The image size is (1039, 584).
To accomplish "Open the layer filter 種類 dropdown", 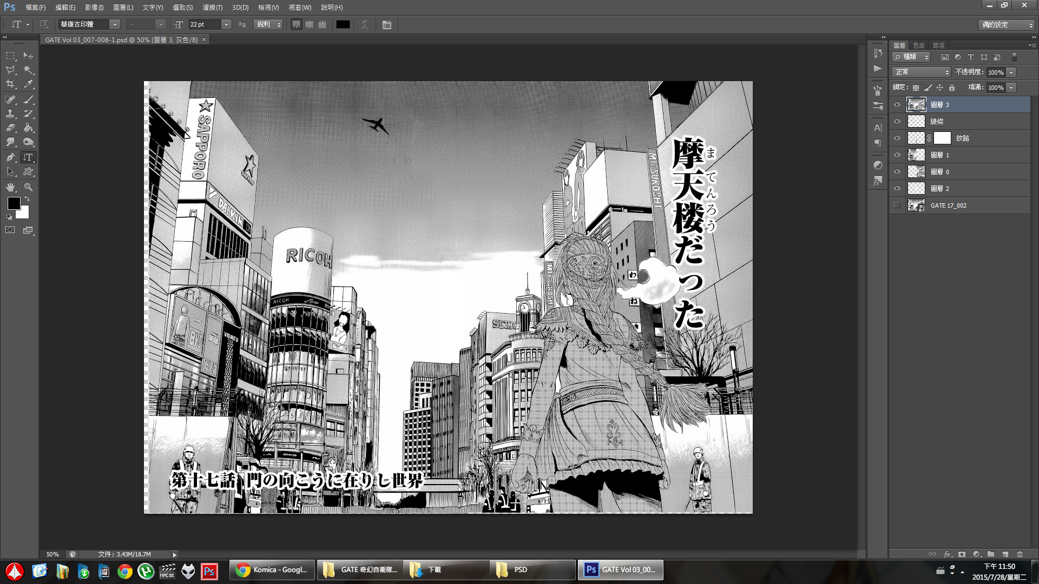I will tap(911, 57).
